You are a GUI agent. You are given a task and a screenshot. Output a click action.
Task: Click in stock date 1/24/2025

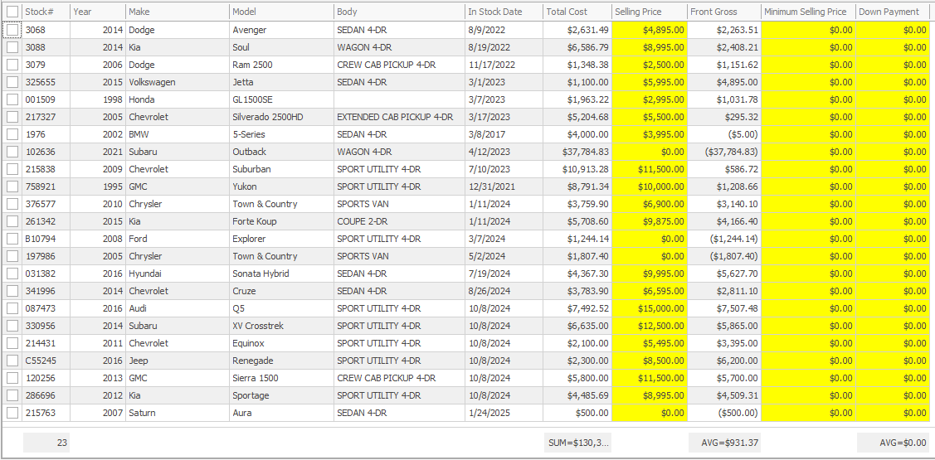[x=504, y=413]
